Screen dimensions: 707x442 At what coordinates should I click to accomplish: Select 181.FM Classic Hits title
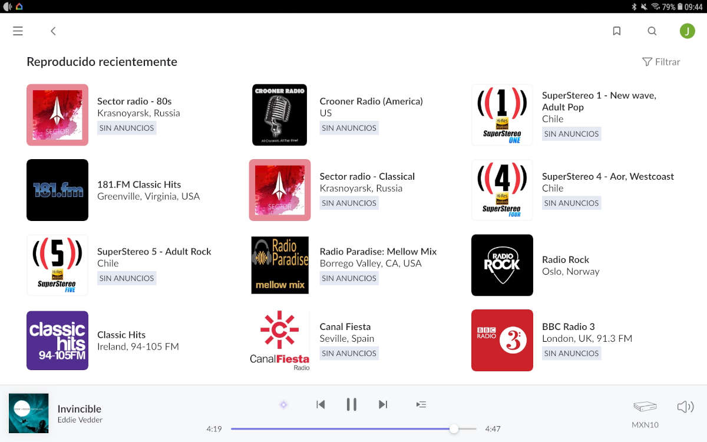[139, 184]
